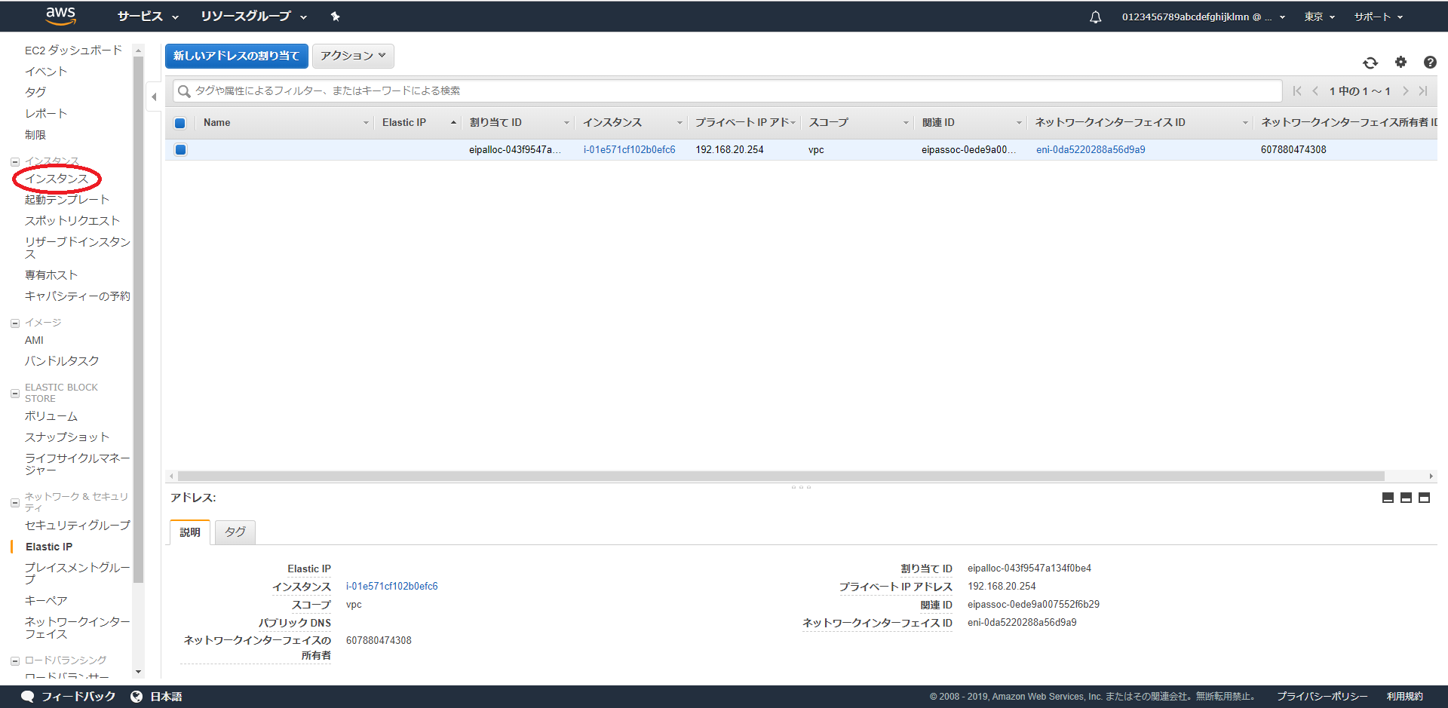The image size is (1448, 708).
Task: Click the pin favorites icon in the navbar
Action: click(x=335, y=16)
